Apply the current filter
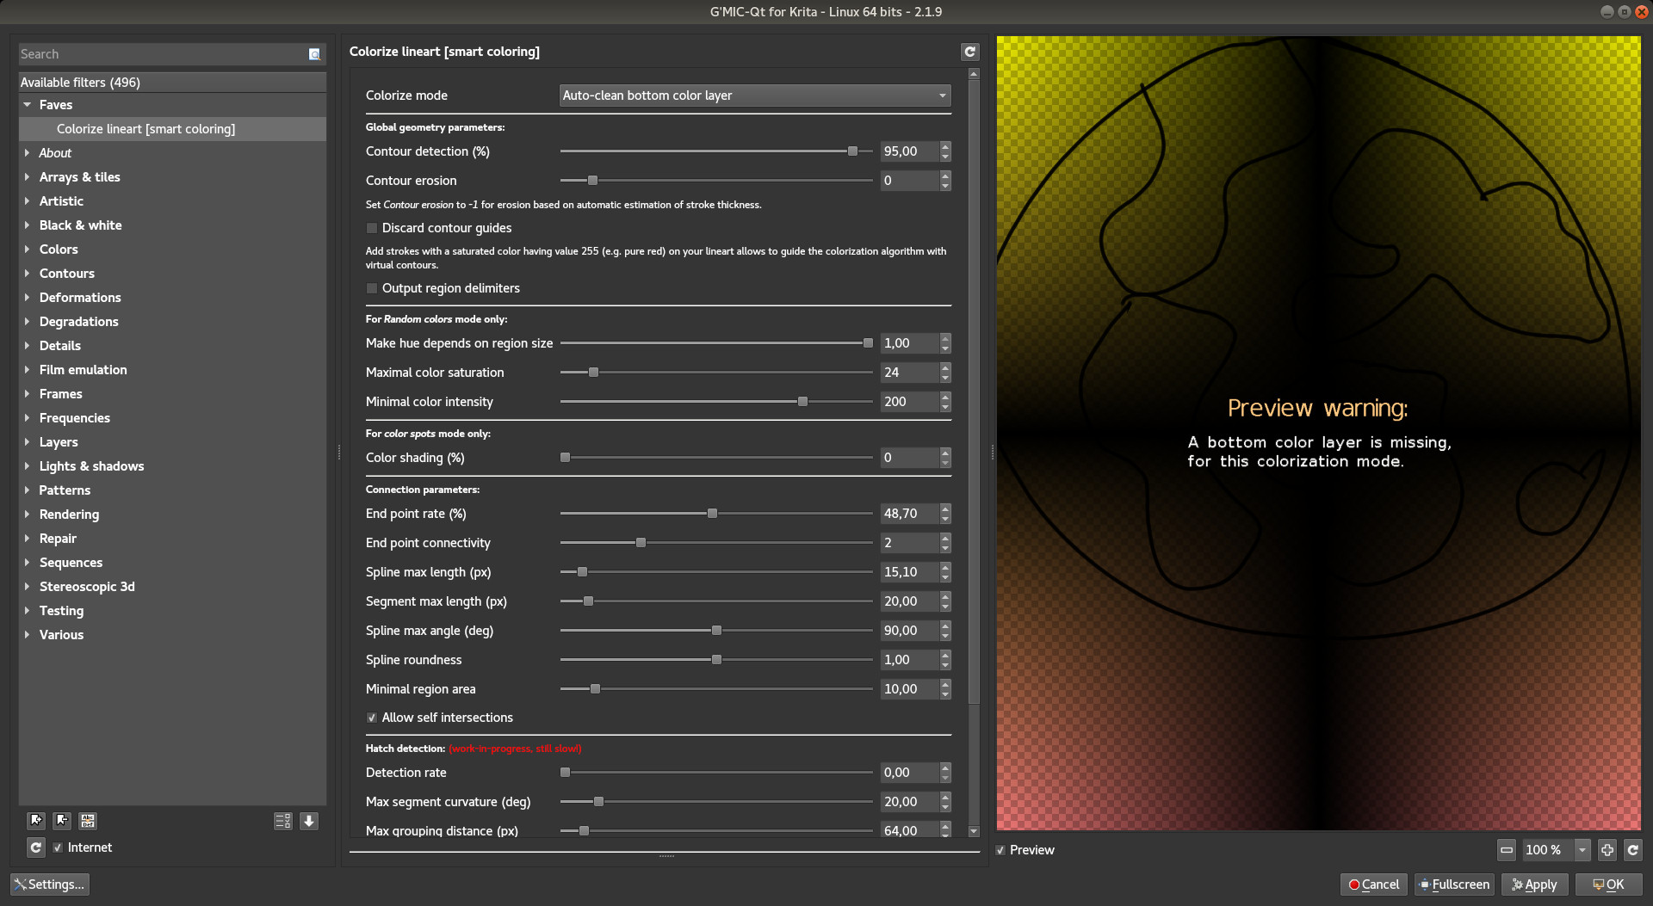This screenshot has width=1653, height=906. coord(1534,884)
